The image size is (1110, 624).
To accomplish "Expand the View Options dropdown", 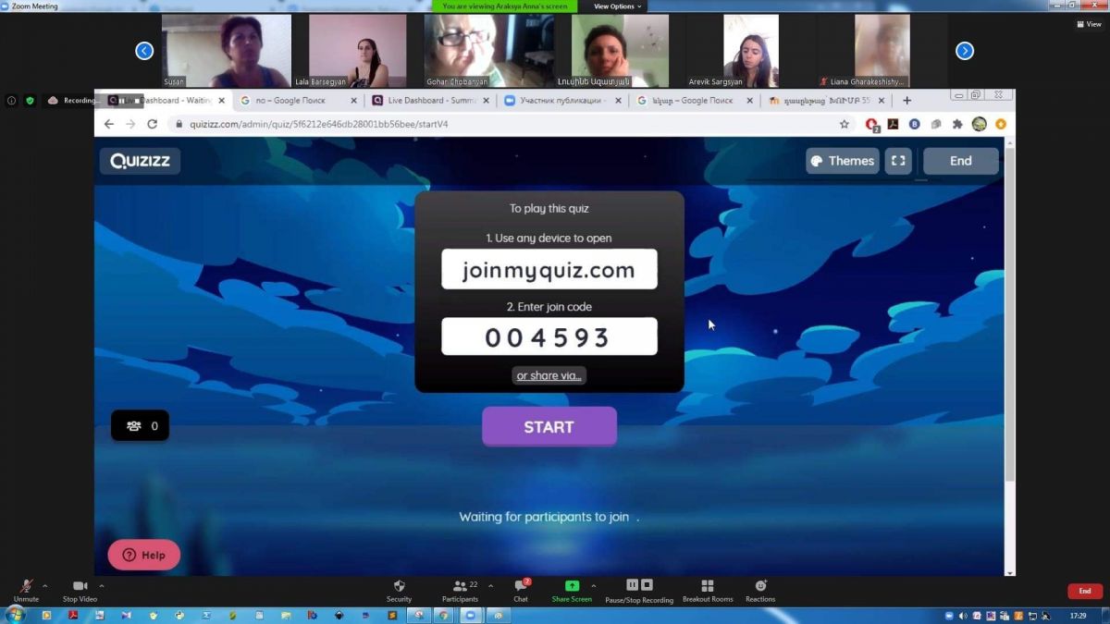I will pos(617,6).
